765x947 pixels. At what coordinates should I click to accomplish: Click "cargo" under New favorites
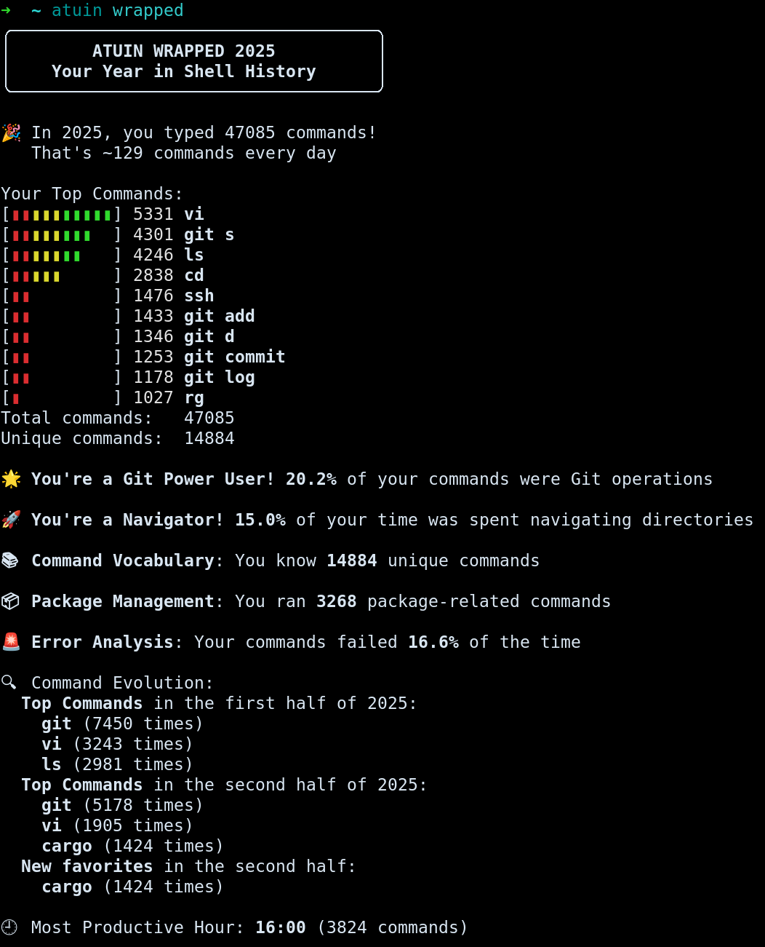click(x=67, y=887)
